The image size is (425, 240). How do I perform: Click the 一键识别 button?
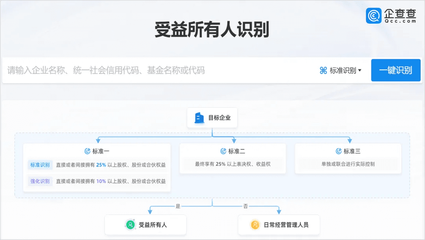tap(396, 70)
